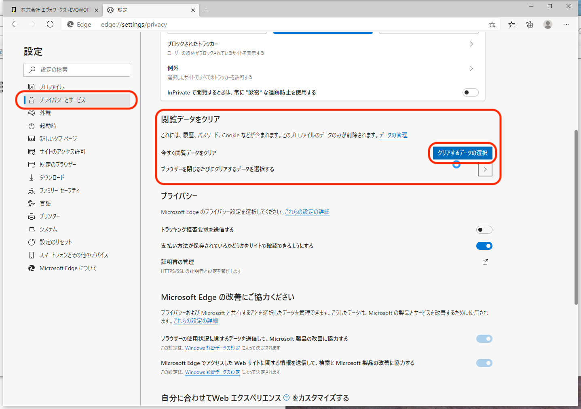Screen dimensions: 581x409
Task: Click the forward navigation arrow
Action: tap(32, 24)
